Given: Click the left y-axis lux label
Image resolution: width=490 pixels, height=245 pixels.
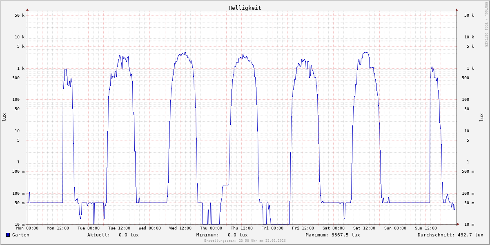Looking at the screenshot, I should coord(4,117).
